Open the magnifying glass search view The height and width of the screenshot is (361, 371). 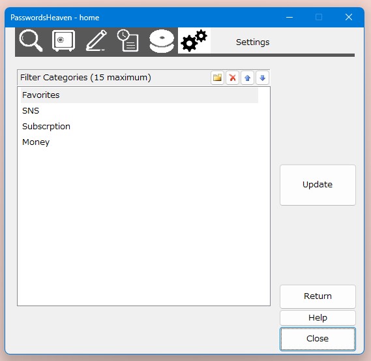point(31,40)
